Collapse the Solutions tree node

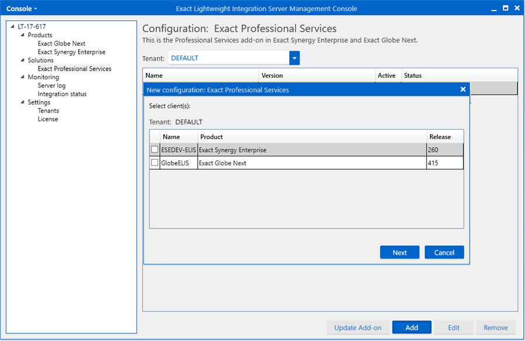tap(22, 60)
